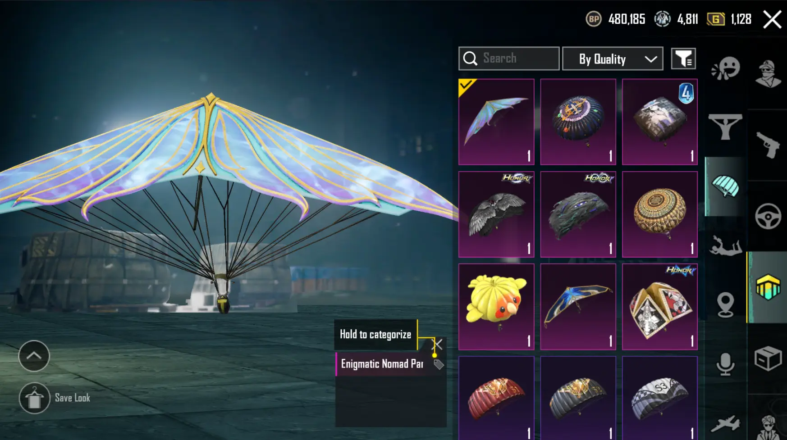Click the Enigmatic Nomad Parachute label

(382, 364)
